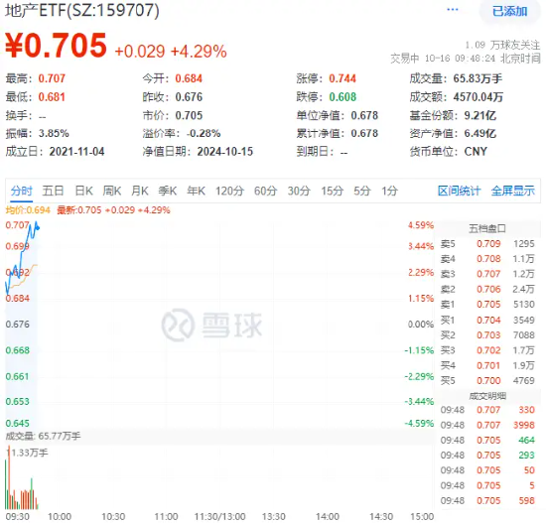Click the 净值日期 date 2024-10-15
Image resolution: width=546 pixels, height=524 pixels.
click(x=225, y=152)
